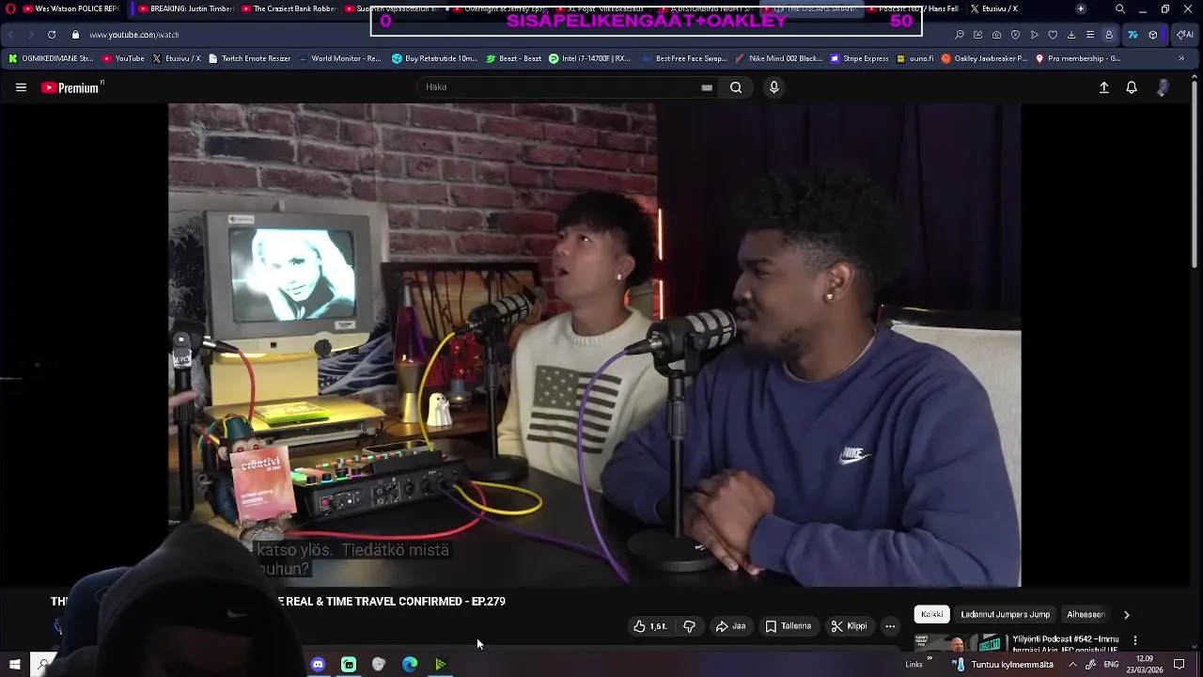The width and height of the screenshot is (1203, 677).
Task: Show hidden system tray icons
Action: click(x=1072, y=665)
